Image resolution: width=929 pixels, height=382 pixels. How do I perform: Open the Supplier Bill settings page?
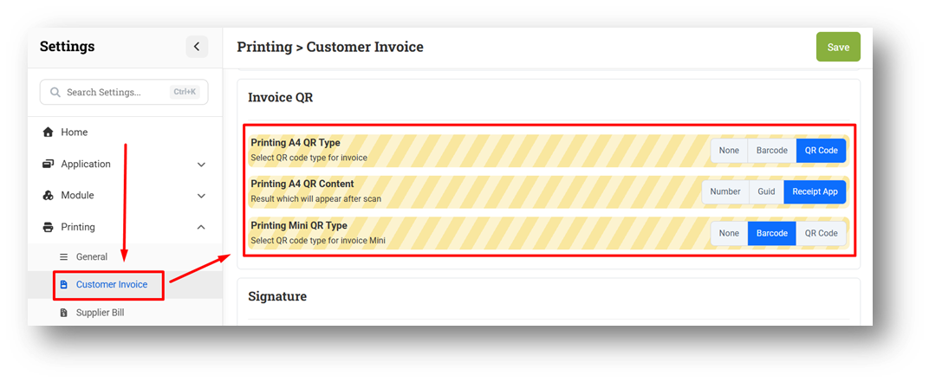coord(100,313)
